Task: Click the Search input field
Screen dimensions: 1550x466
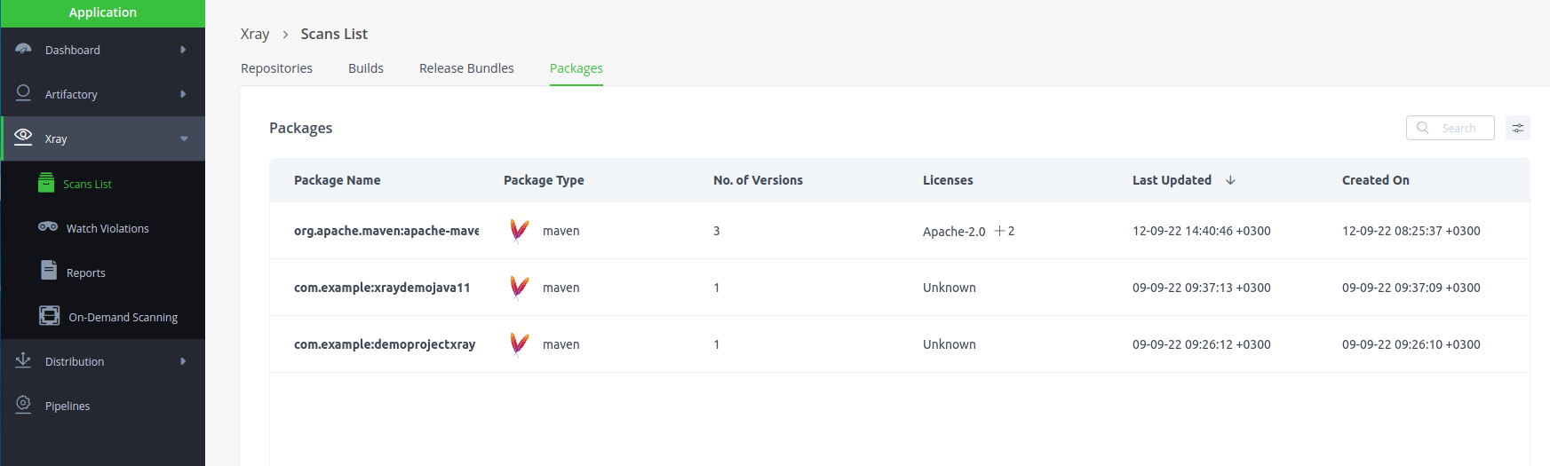Action: coord(1451,128)
